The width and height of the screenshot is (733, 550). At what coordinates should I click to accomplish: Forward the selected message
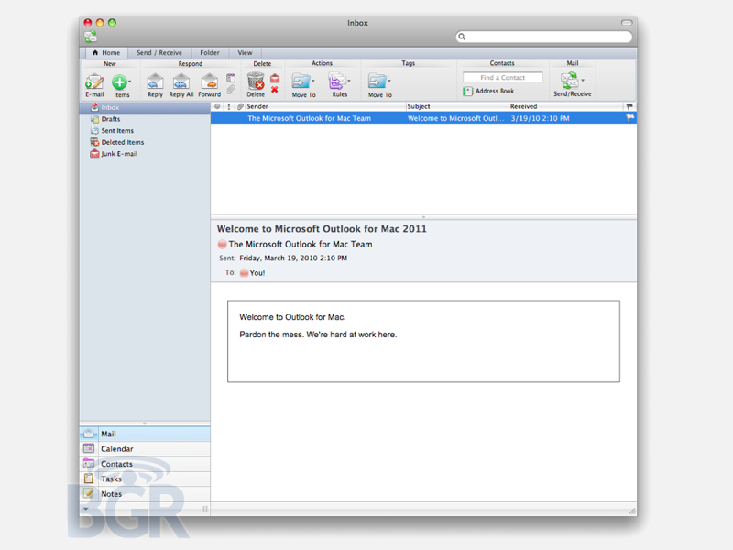click(x=210, y=85)
